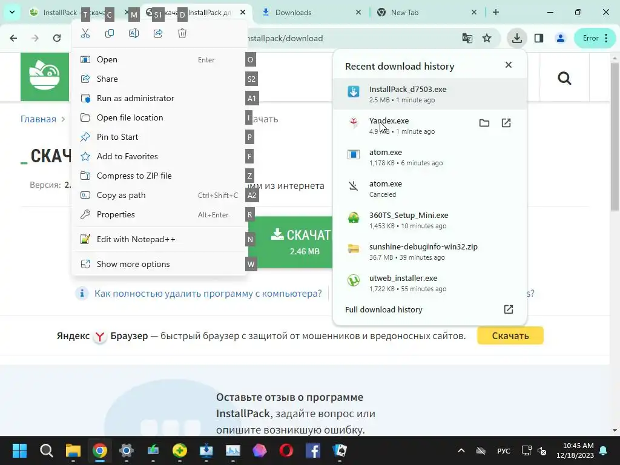
Task: Select Open file location
Action: point(159,117)
